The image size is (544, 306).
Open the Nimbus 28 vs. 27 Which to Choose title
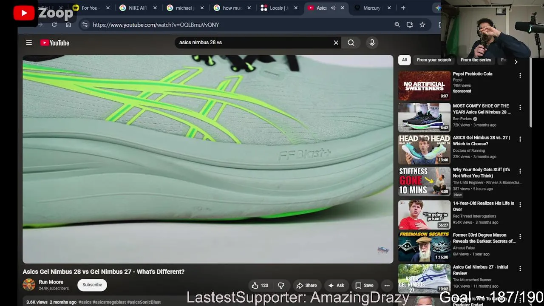coord(481,141)
